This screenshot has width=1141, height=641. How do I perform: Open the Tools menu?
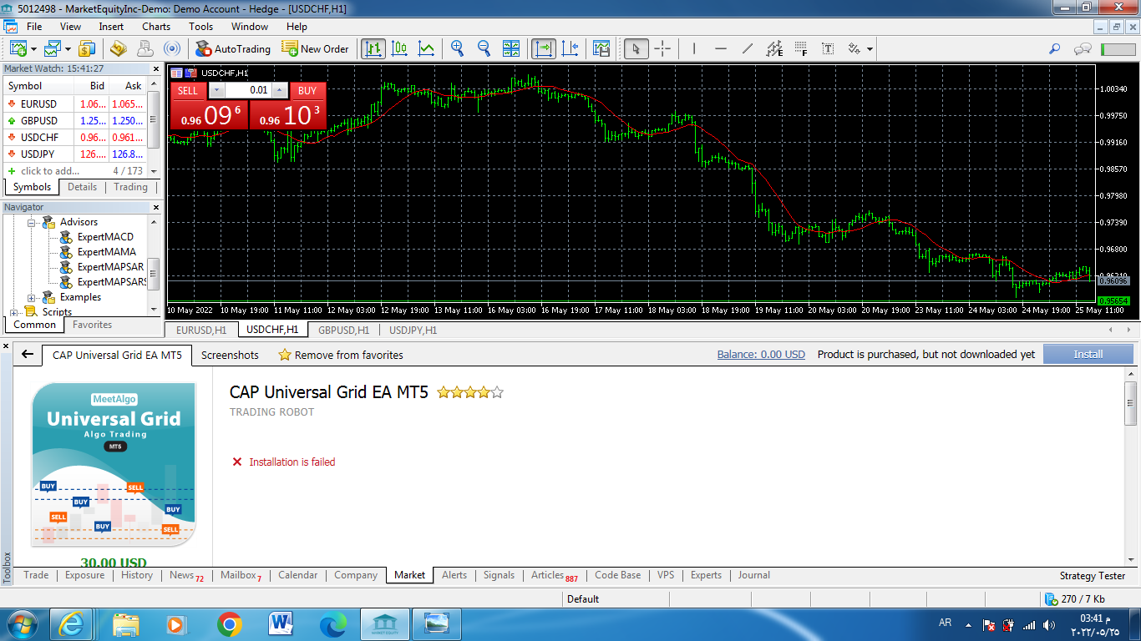200,27
